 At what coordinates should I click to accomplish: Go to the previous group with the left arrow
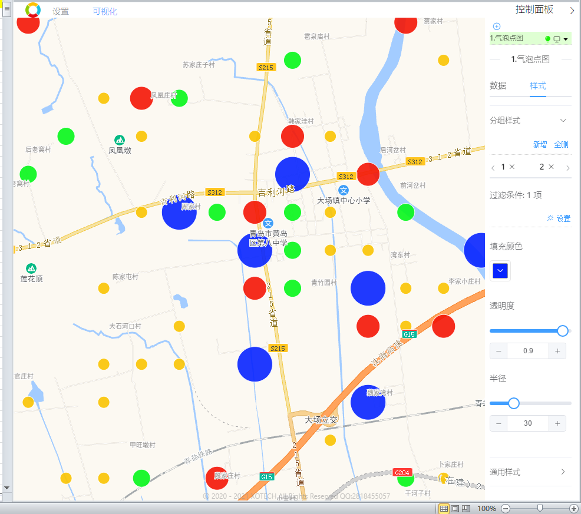493,168
